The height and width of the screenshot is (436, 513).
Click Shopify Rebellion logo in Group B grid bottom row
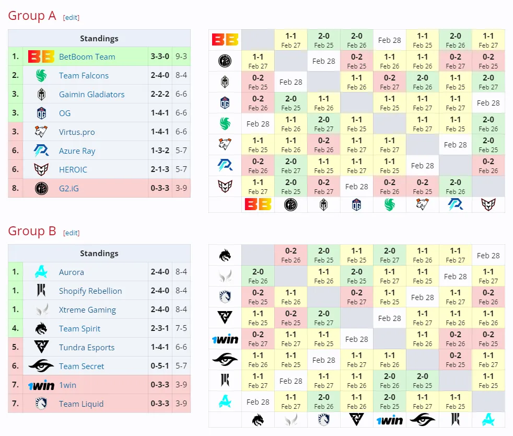pyautogui.click(x=455, y=420)
